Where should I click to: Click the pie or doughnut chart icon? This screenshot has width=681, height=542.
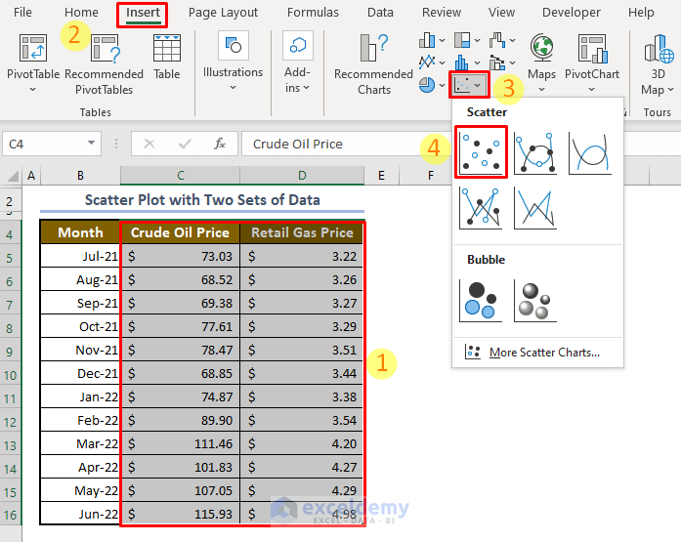point(427,85)
